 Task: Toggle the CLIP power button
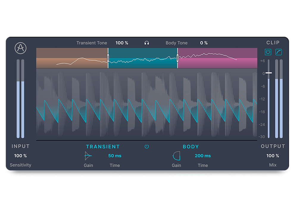[268, 52]
